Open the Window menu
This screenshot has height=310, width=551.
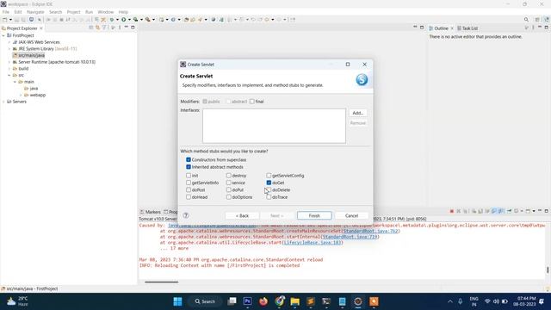(x=105, y=12)
